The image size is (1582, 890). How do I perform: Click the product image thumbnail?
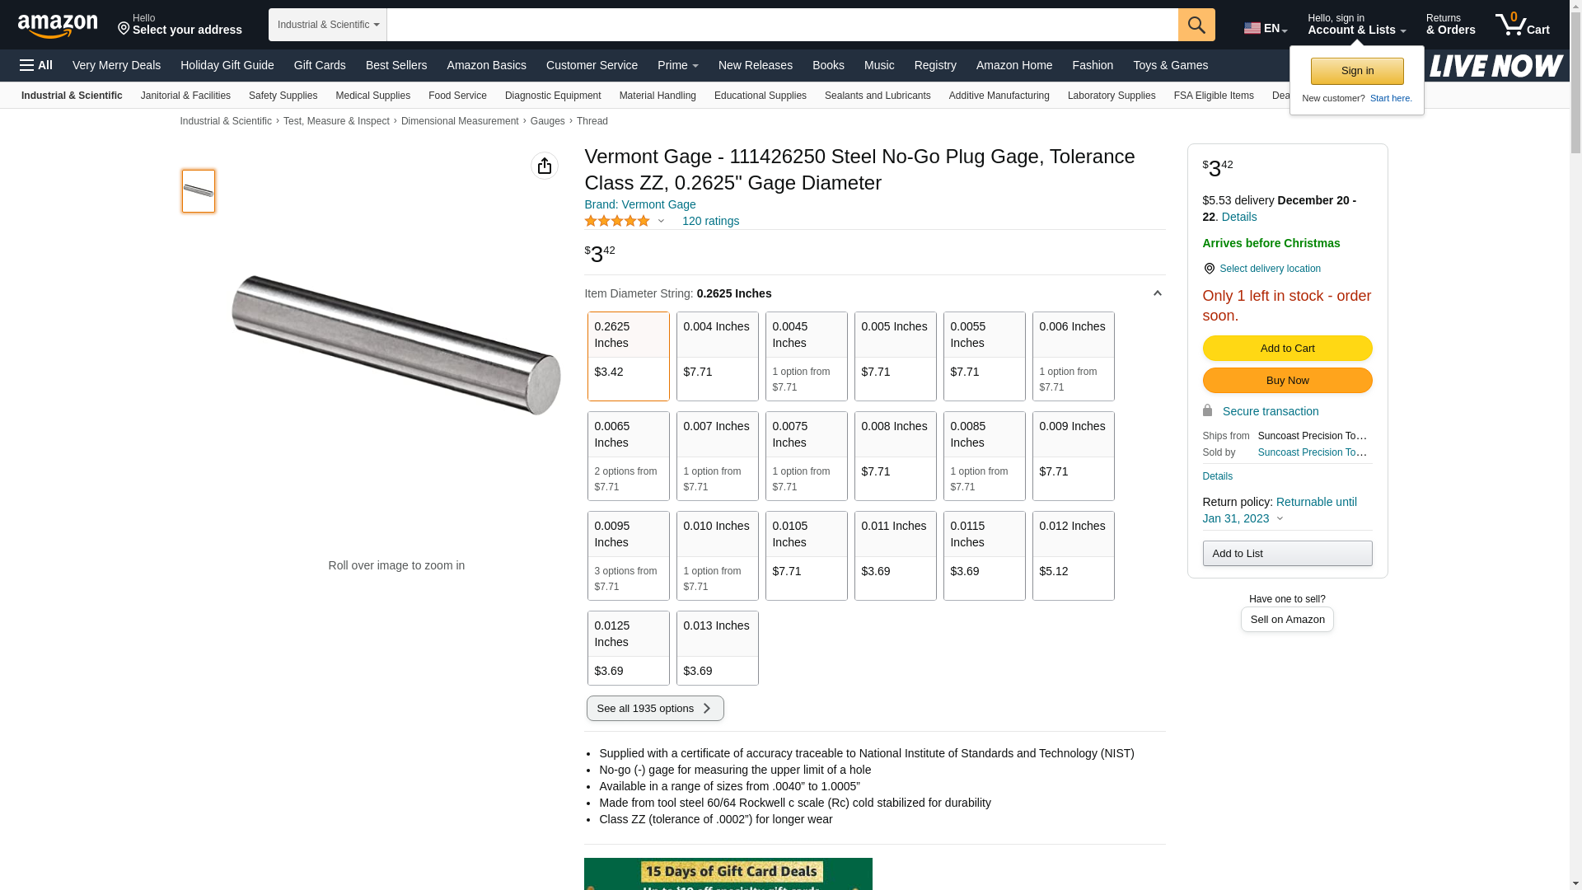pyautogui.click(x=199, y=191)
